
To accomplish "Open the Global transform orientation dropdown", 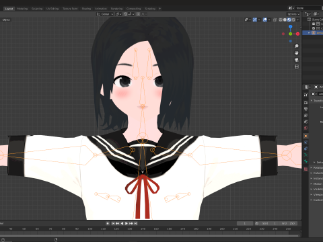I will 105,14.
